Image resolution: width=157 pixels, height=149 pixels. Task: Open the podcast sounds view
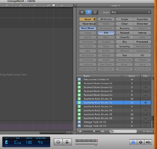click(95, 12)
